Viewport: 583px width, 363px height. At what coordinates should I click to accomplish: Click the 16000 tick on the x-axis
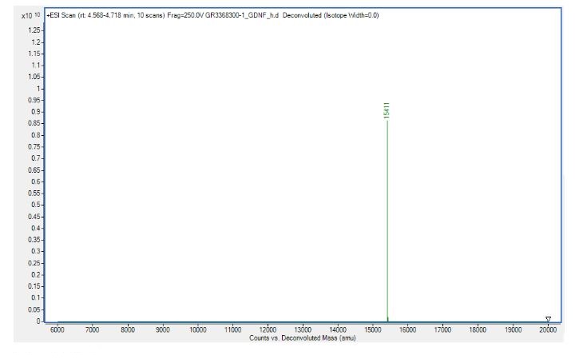click(407, 329)
